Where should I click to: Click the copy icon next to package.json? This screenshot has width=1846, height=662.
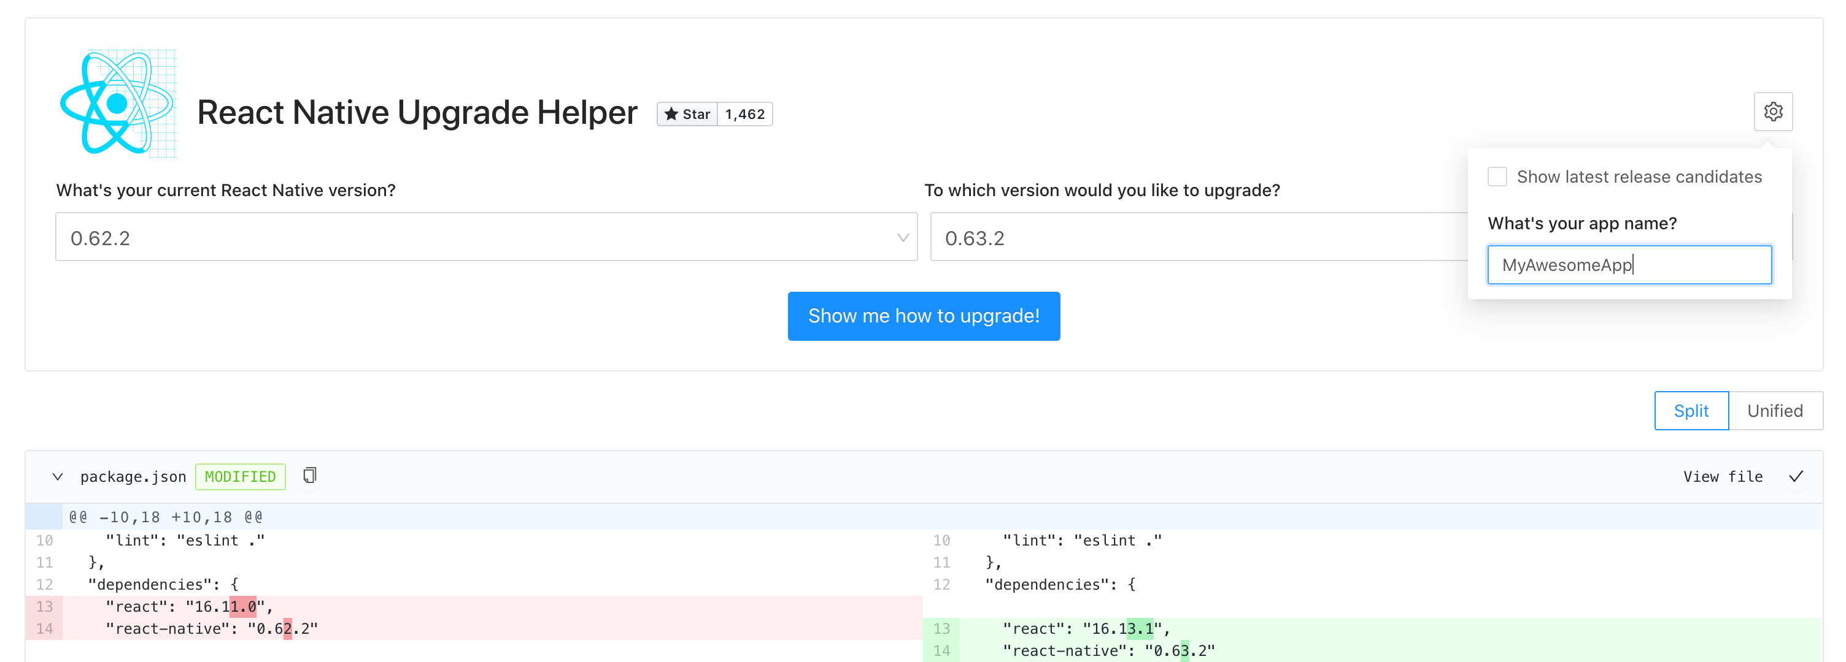tap(309, 475)
